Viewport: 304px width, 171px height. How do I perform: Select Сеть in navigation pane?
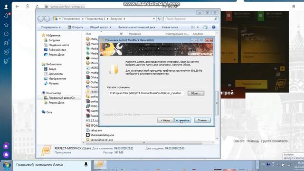click(47, 112)
